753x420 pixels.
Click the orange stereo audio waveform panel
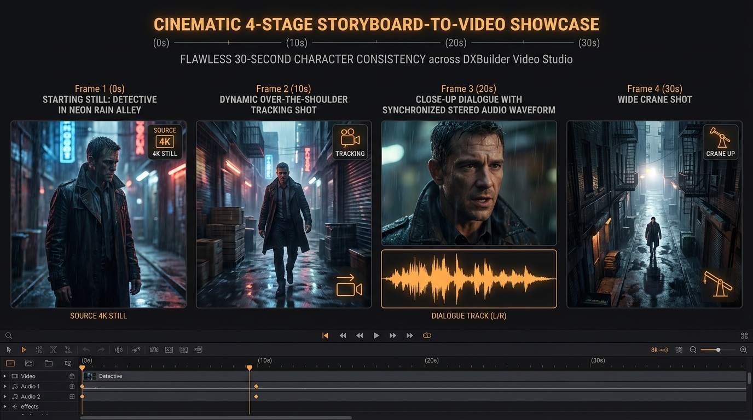coord(469,279)
